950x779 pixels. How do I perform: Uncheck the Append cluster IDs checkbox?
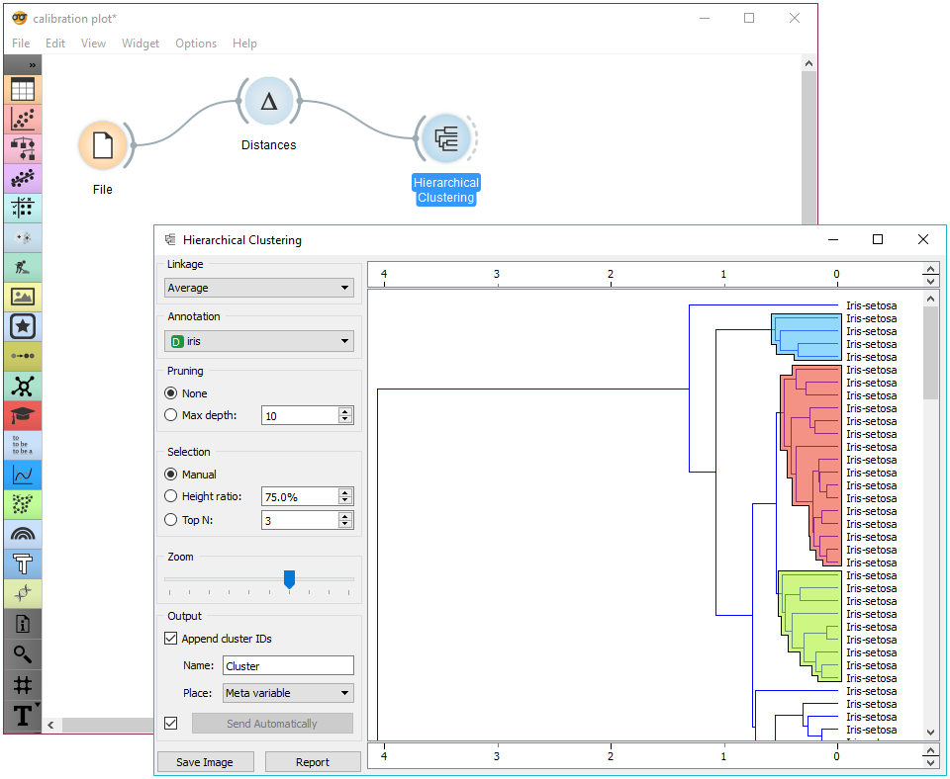(171, 639)
